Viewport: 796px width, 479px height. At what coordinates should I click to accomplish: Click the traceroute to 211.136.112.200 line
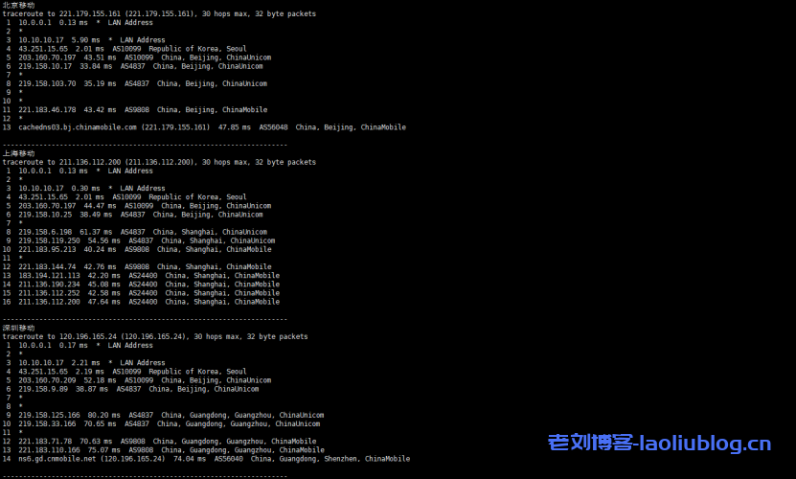[159, 162]
